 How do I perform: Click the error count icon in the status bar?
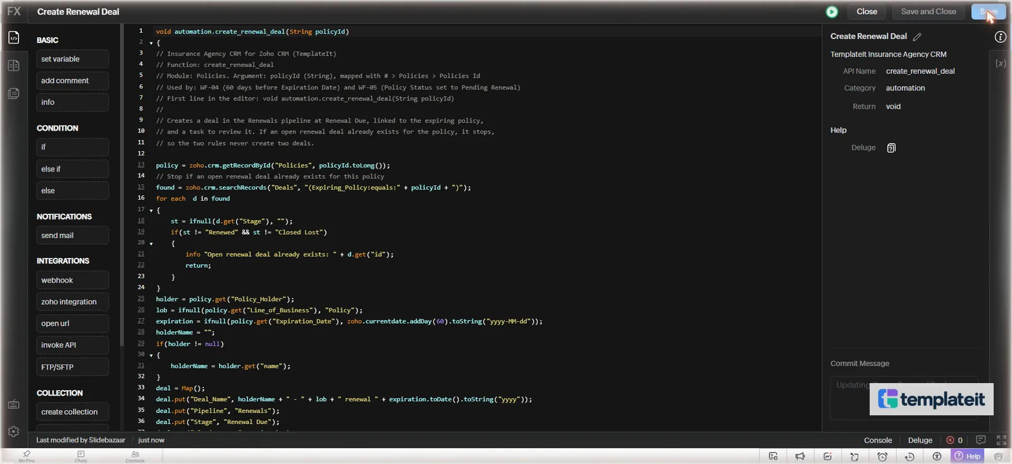(950, 440)
